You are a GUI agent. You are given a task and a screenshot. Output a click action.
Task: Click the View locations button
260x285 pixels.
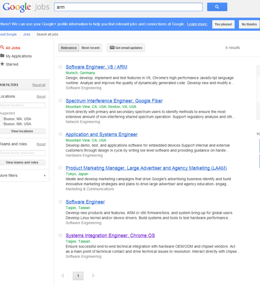tap(22, 131)
